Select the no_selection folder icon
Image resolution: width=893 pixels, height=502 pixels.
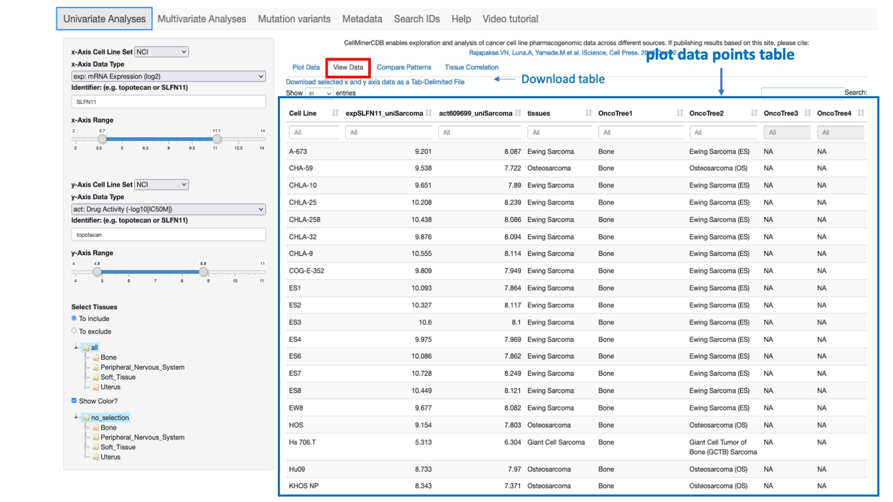(x=87, y=417)
